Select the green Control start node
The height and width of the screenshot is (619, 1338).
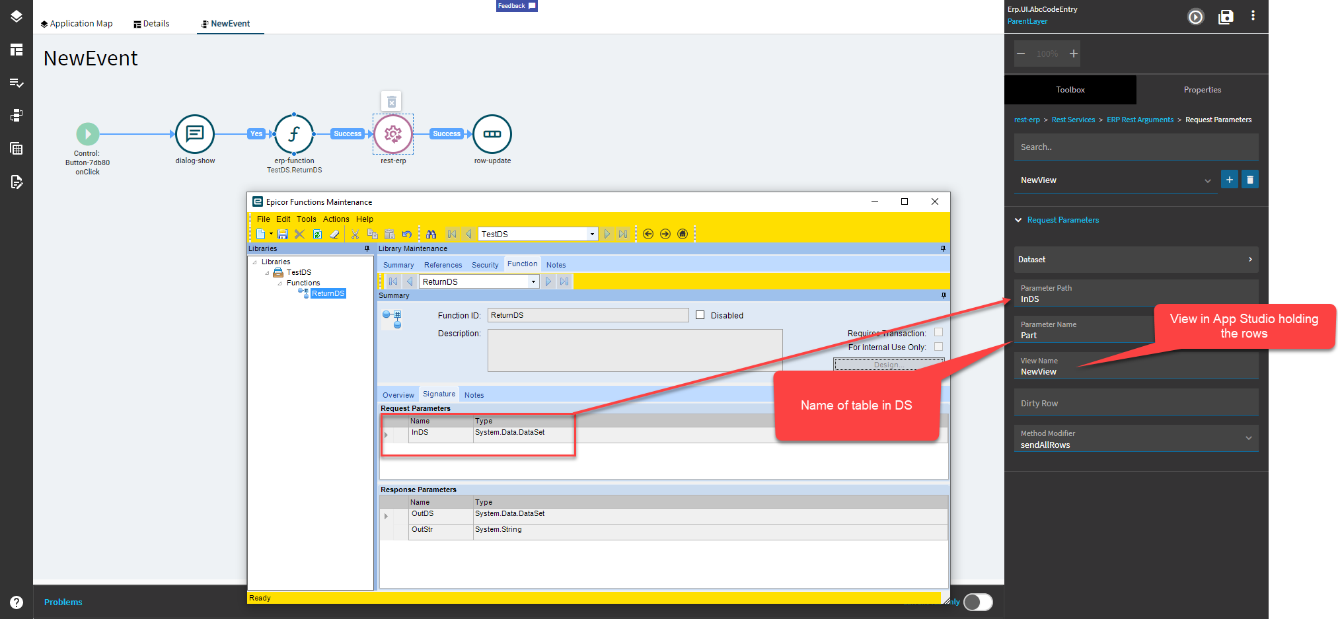pyautogui.click(x=87, y=134)
